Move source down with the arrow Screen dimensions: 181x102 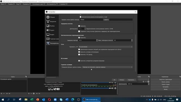[x=39, y=93]
